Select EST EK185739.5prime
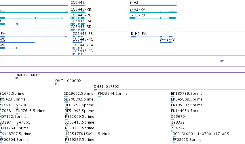245x144 pixels. click(187, 94)
